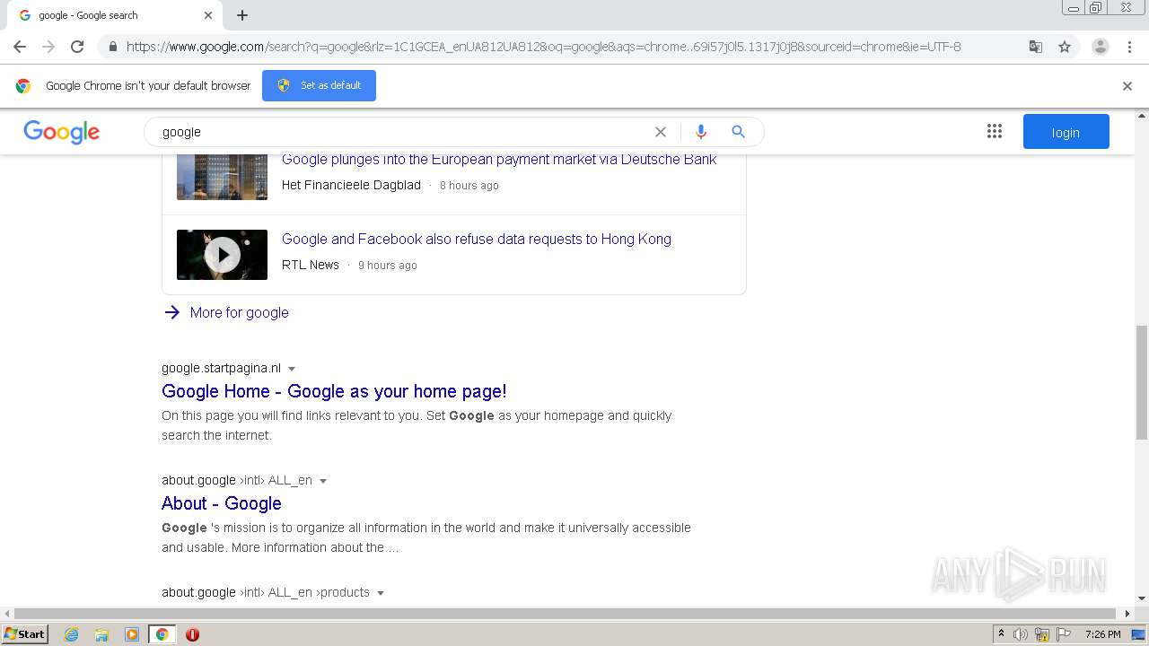Image resolution: width=1149 pixels, height=646 pixels.
Task: Set Chrome as default browser
Action: (x=319, y=85)
